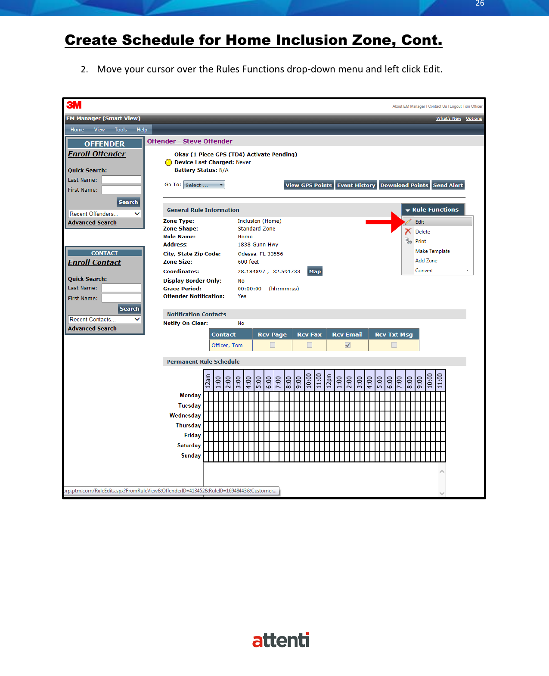
Task: Click schedule scrollbar up arrow
Action: (x=442, y=471)
